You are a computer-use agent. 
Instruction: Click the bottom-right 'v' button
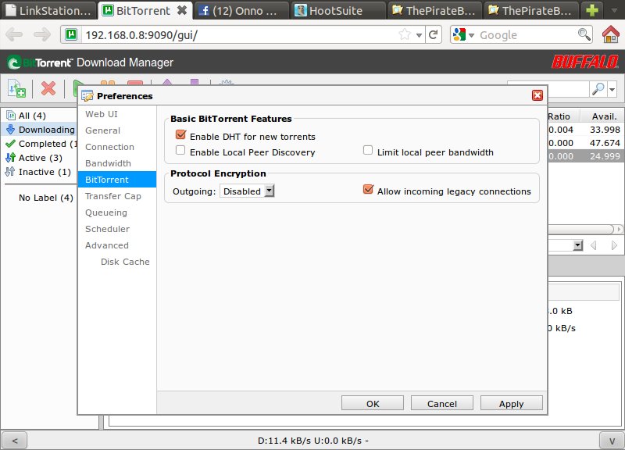click(612, 441)
